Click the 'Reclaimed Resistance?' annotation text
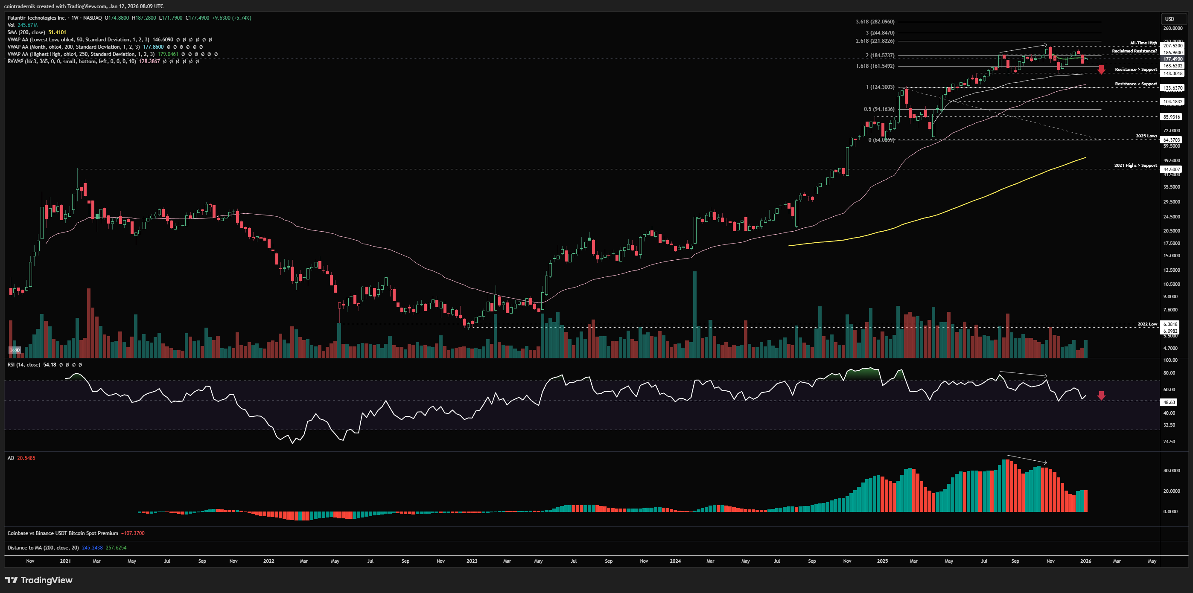1193x593 pixels. point(1134,51)
